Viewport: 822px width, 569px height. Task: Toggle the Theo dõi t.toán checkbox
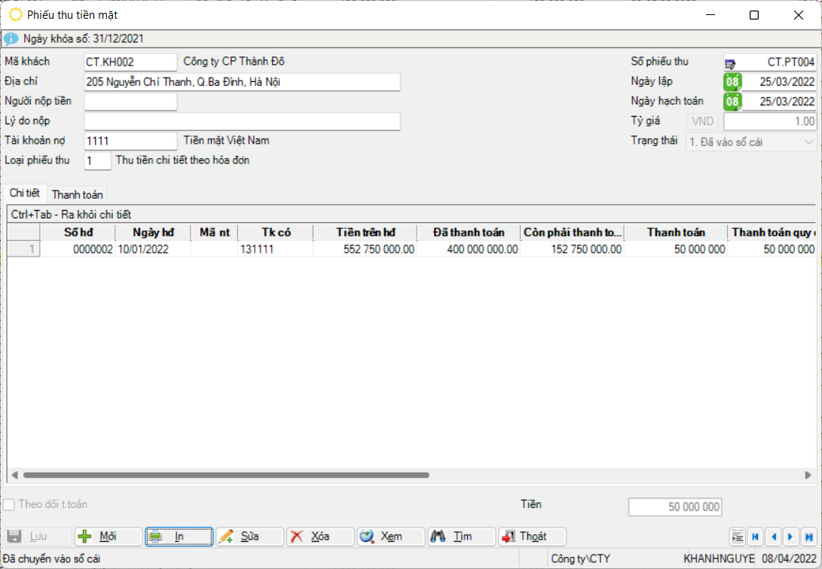[9, 505]
